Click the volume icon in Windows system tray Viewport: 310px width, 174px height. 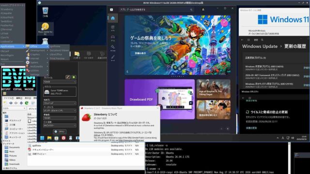293,138
